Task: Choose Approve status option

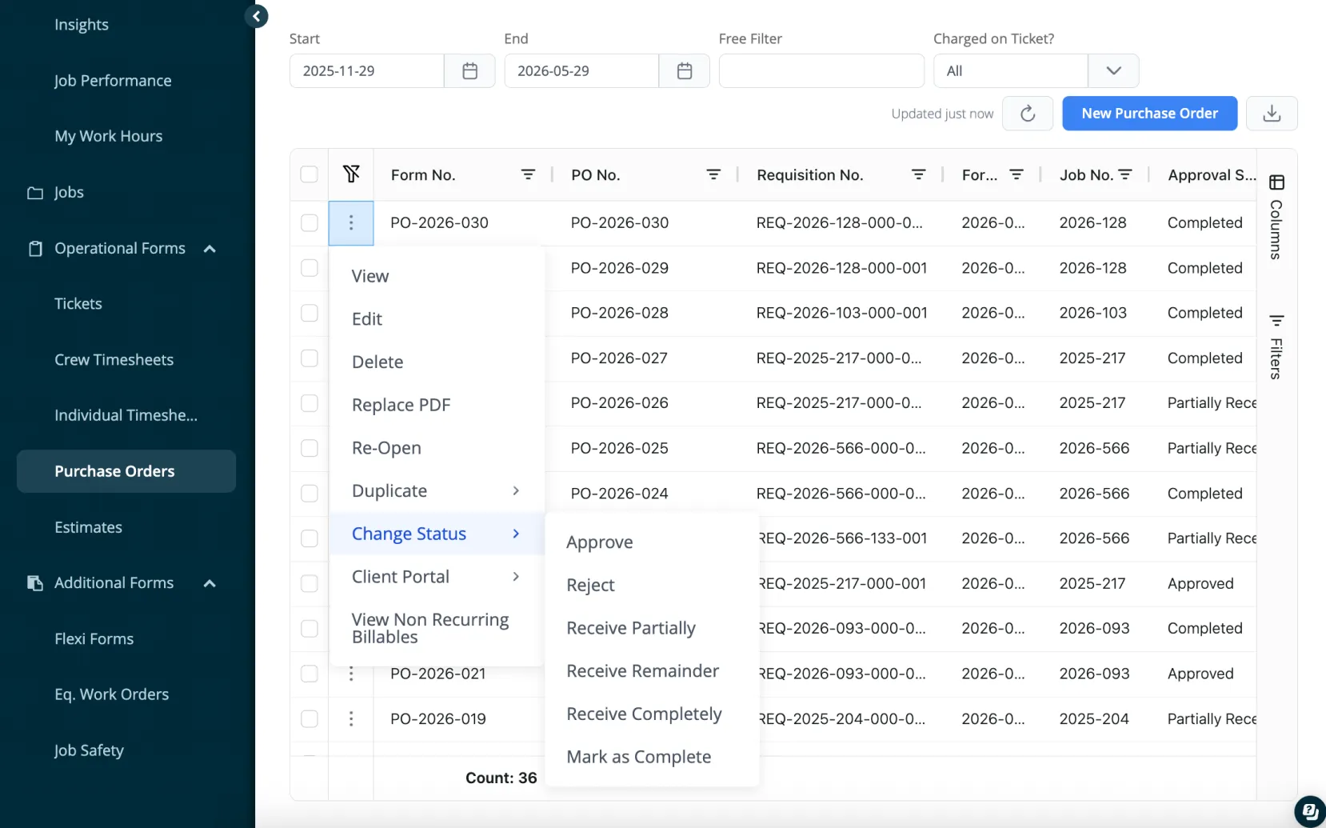Action: point(652,542)
